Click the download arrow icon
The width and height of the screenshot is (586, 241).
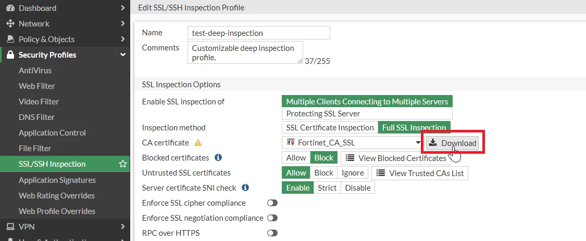click(x=433, y=143)
